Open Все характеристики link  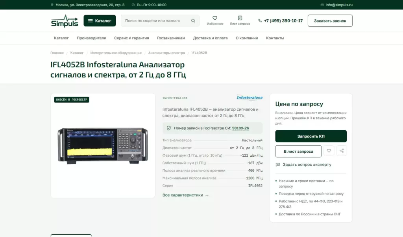tap(186, 195)
